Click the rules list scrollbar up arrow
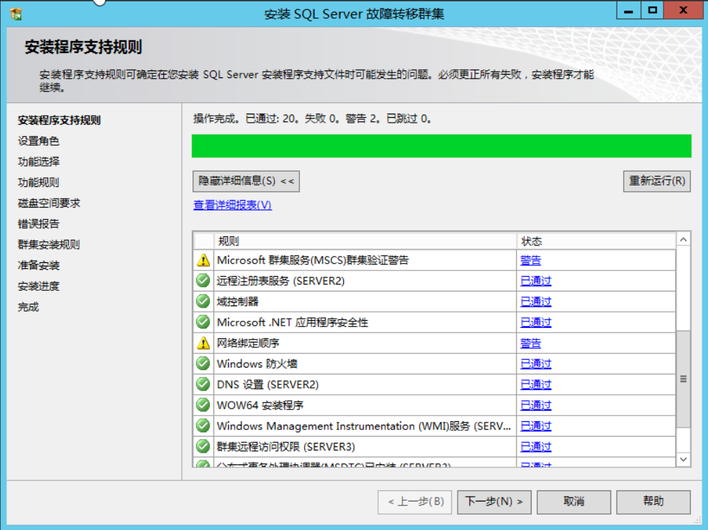The width and height of the screenshot is (708, 530). click(684, 240)
